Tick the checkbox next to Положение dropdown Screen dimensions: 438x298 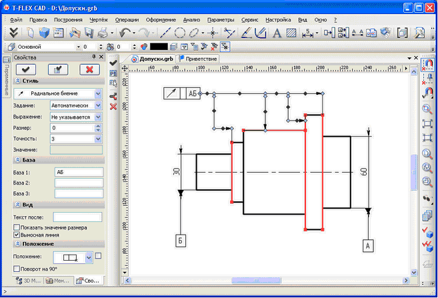98,256
